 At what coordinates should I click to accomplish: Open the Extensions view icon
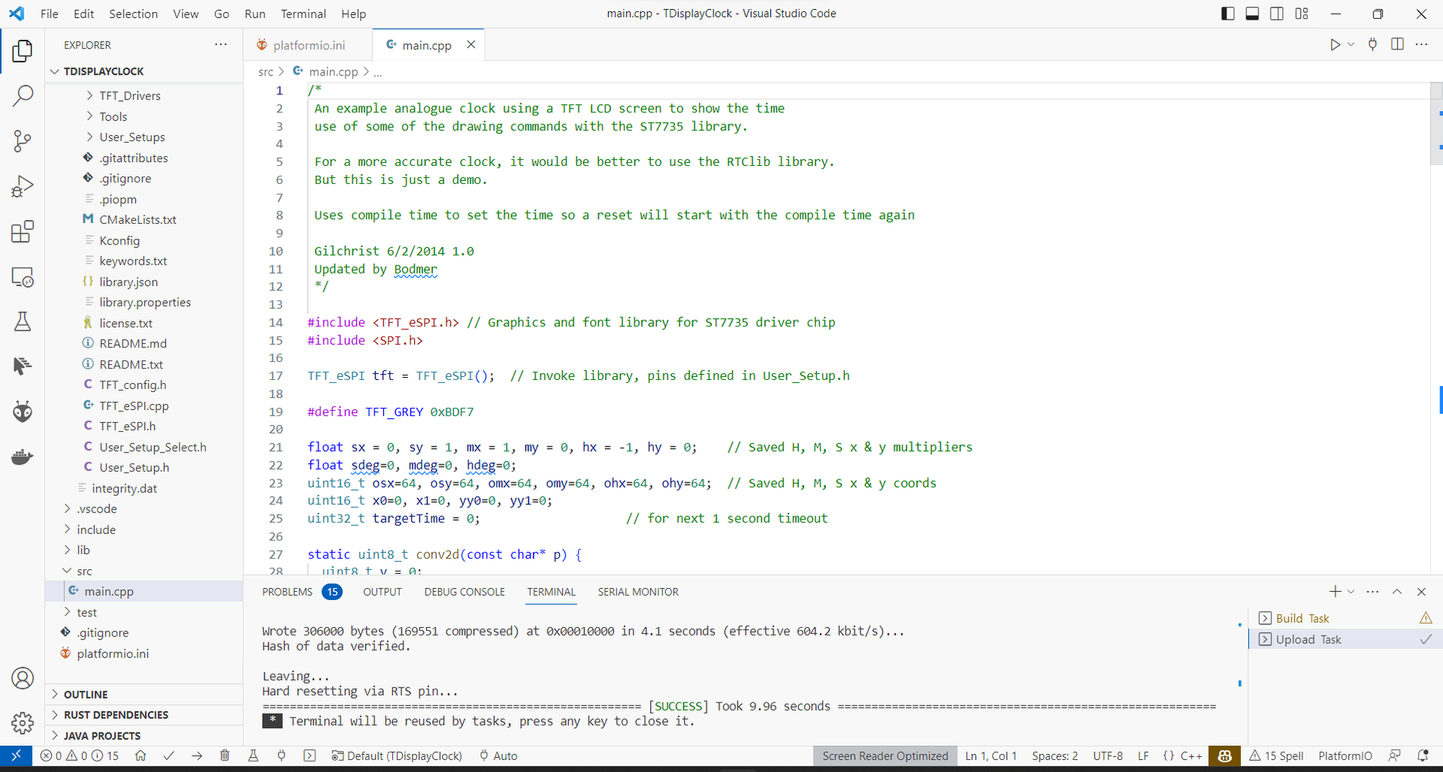[x=23, y=231]
